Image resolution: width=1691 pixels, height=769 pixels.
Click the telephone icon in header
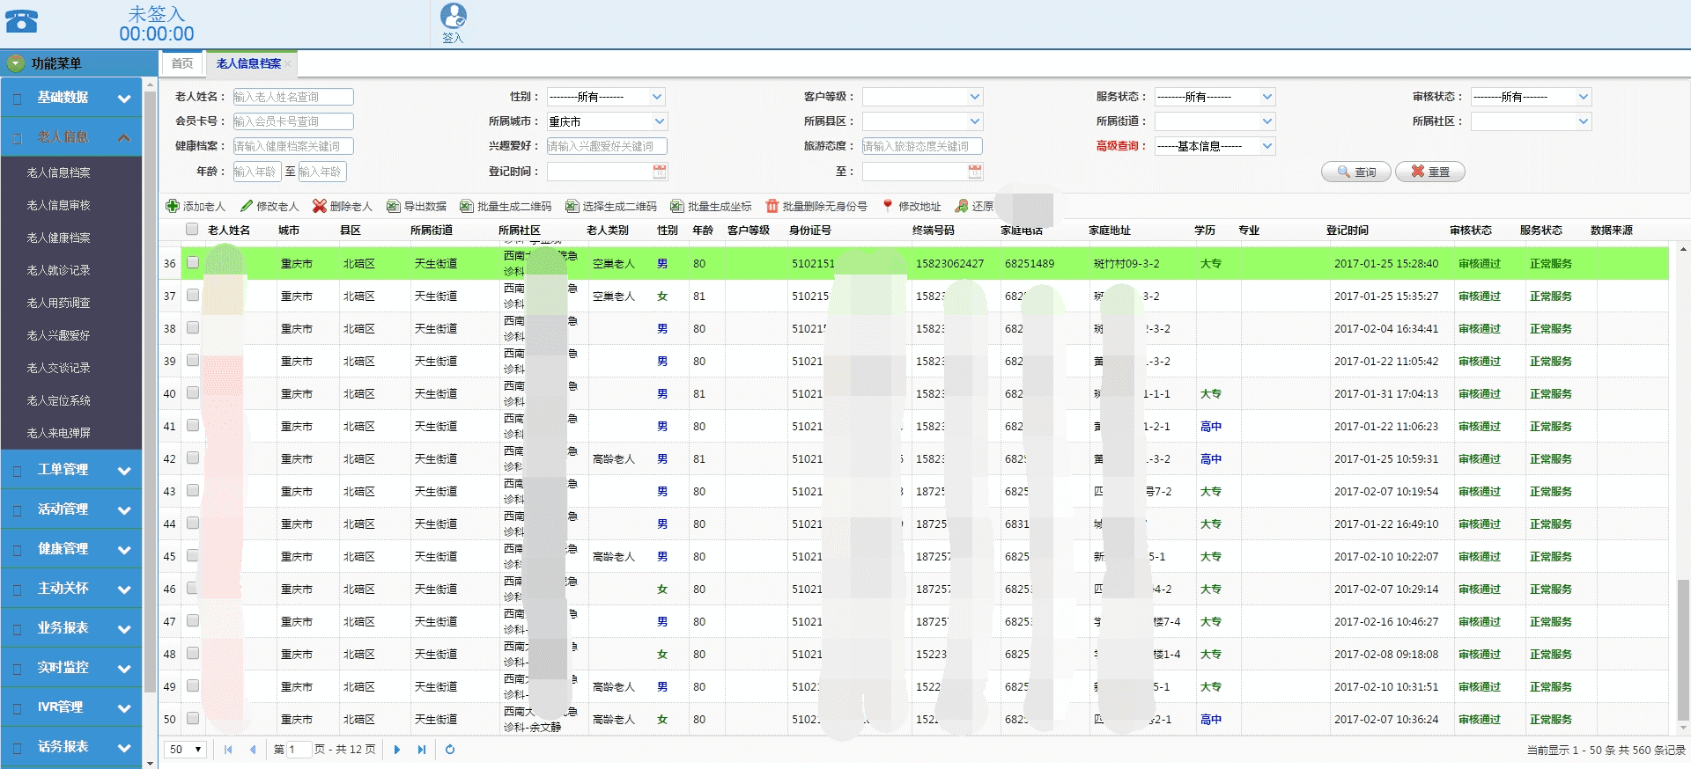pyautogui.click(x=21, y=21)
